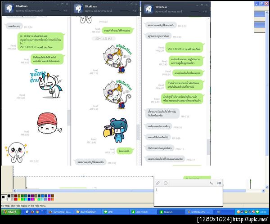Screen dimensions: 270x224
Task: Click the paperclip attach file icon
Action: [158, 183]
